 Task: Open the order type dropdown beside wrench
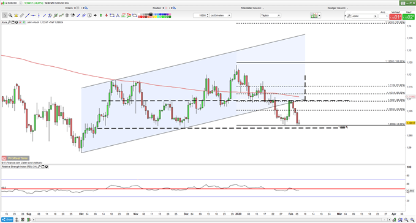pos(365,16)
